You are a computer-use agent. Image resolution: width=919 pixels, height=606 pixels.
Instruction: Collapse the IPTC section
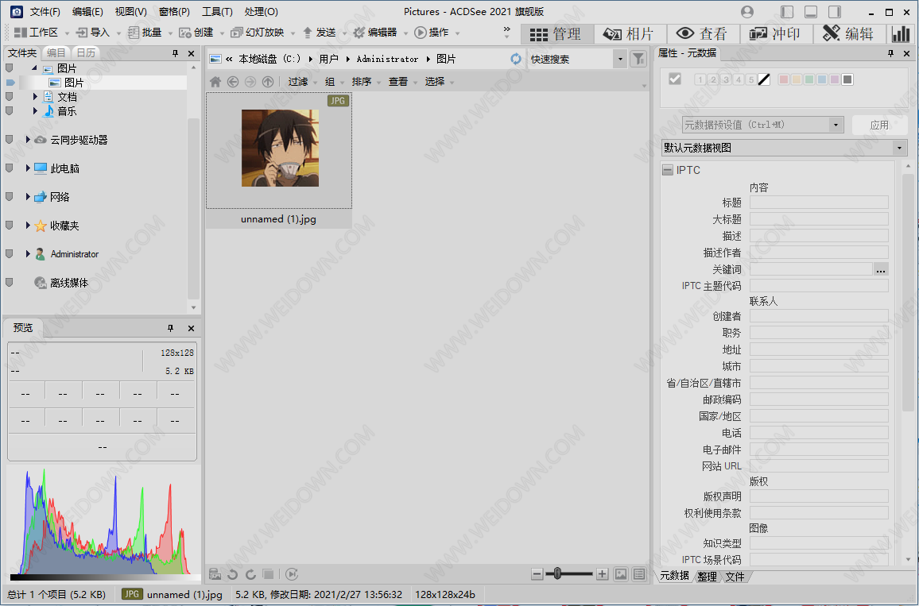point(668,171)
